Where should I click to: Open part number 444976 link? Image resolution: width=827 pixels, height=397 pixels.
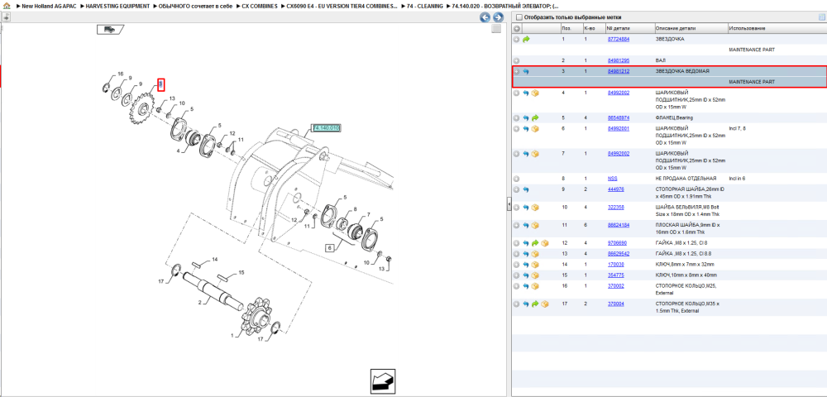pyautogui.click(x=615, y=189)
